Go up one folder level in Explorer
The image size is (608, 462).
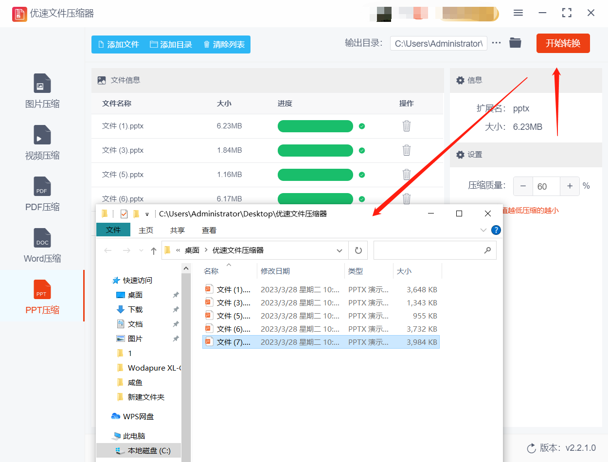154,250
